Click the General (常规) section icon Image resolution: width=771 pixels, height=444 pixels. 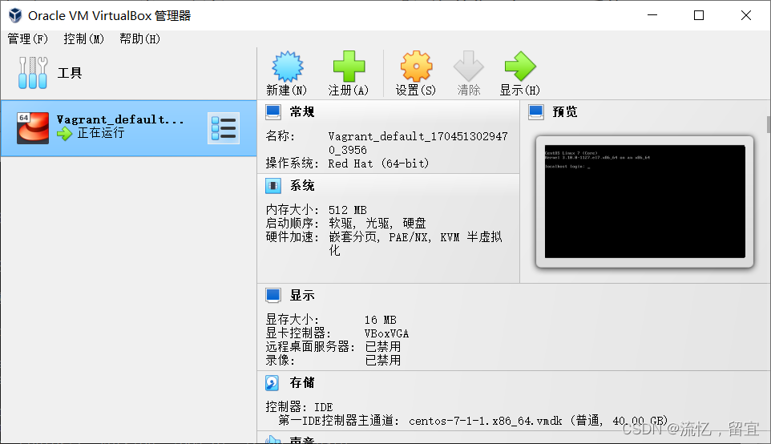pyautogui.click(x=273, y=112)
